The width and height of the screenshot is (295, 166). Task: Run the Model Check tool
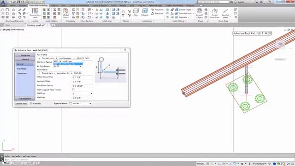[x=65, y=13]
